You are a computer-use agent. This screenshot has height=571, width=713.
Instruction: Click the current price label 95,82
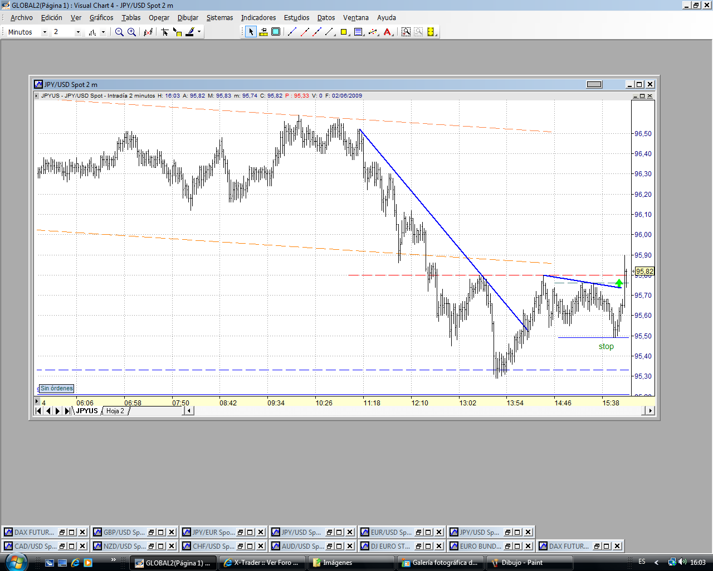click(644, 272)
